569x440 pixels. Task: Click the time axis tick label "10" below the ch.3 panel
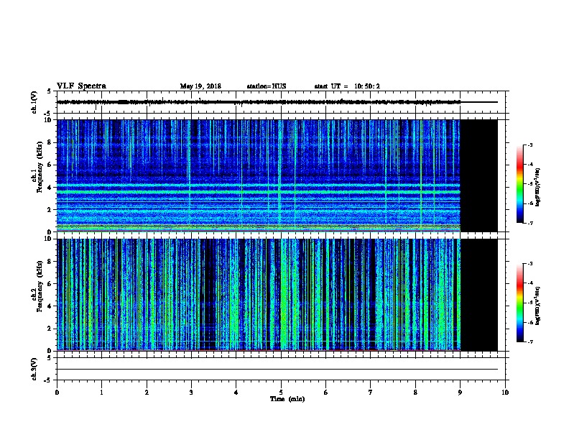(x=505, y=393)
